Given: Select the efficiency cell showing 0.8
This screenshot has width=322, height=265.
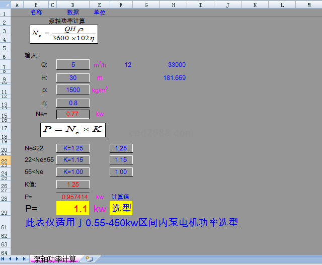Looking at the screenshot, I should coord(73,103).
